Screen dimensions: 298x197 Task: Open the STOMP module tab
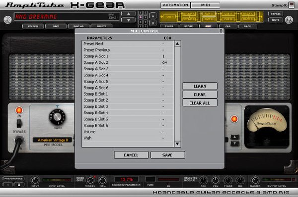pos(189,26)
